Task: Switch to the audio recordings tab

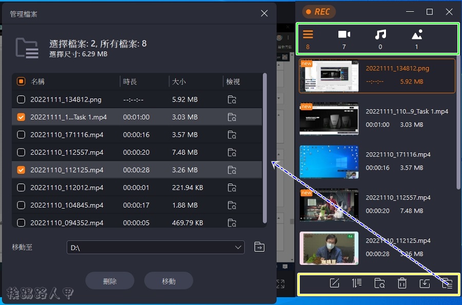Action: tap(380, 39)
